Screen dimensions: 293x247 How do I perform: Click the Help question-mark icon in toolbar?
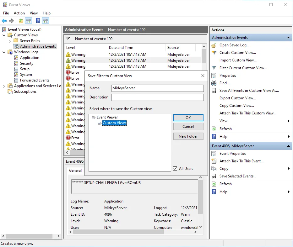(x=37, y=21)
